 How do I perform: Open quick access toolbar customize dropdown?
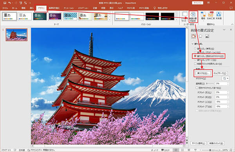(x=30, y=3)
